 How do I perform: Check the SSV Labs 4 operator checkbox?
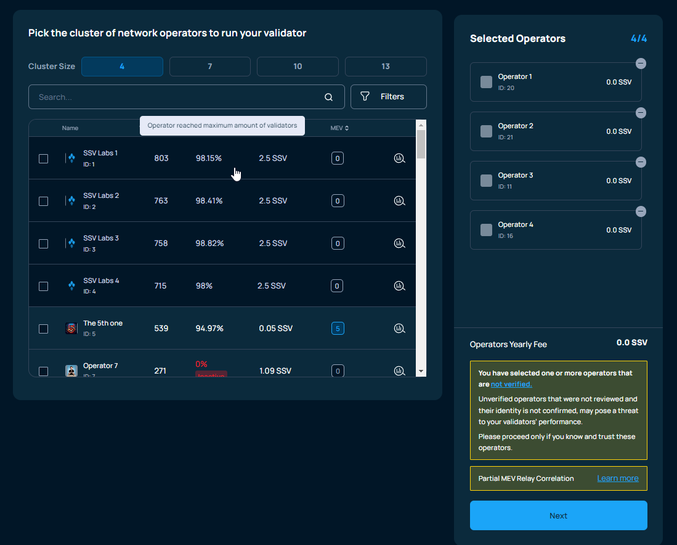click(x=43, y=286)
